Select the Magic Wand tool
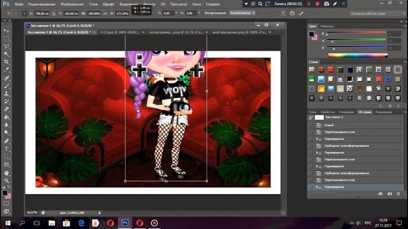 coord(6,54)
